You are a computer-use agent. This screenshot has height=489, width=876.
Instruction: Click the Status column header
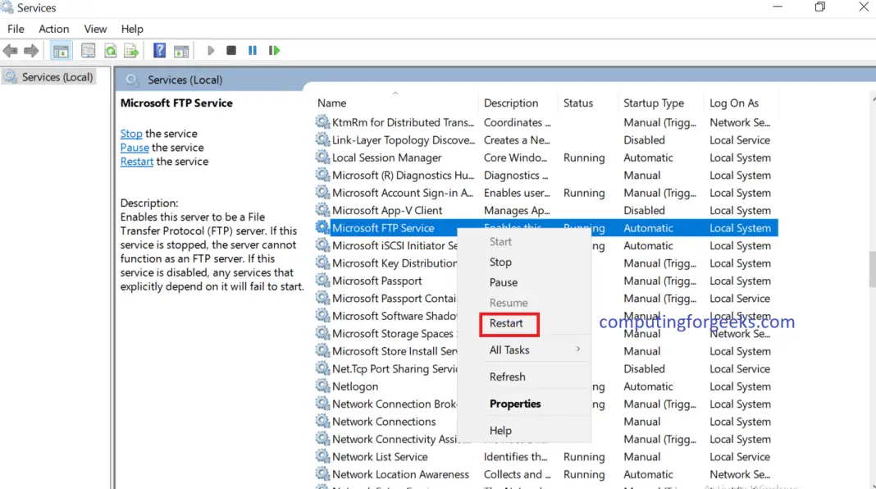(x=578, y=103)
